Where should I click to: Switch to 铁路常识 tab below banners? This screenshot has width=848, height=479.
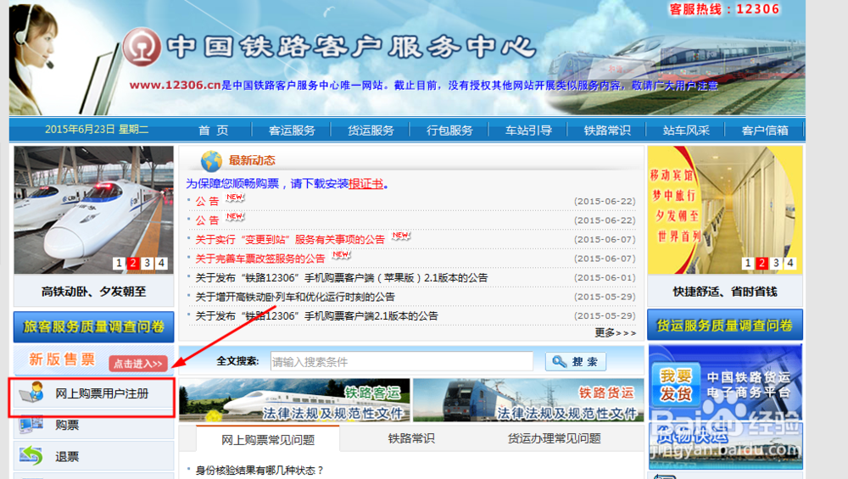coord(411,438)
